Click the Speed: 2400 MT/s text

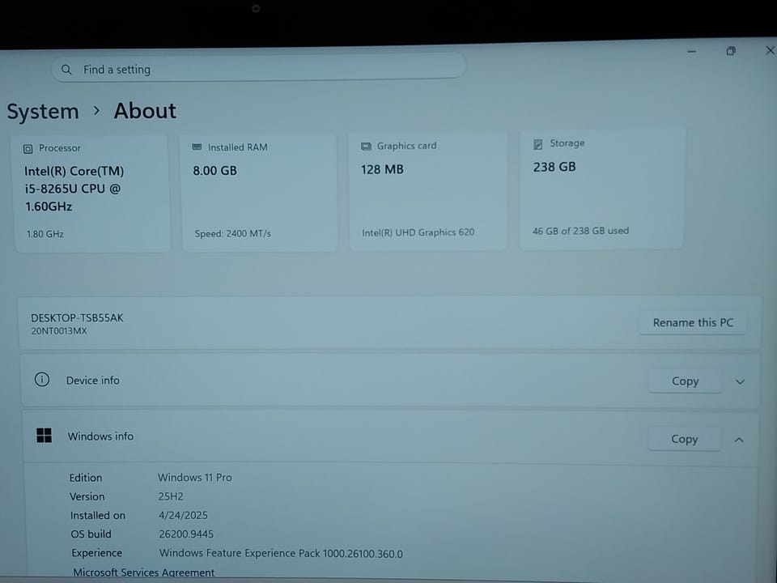click(233, 233)
